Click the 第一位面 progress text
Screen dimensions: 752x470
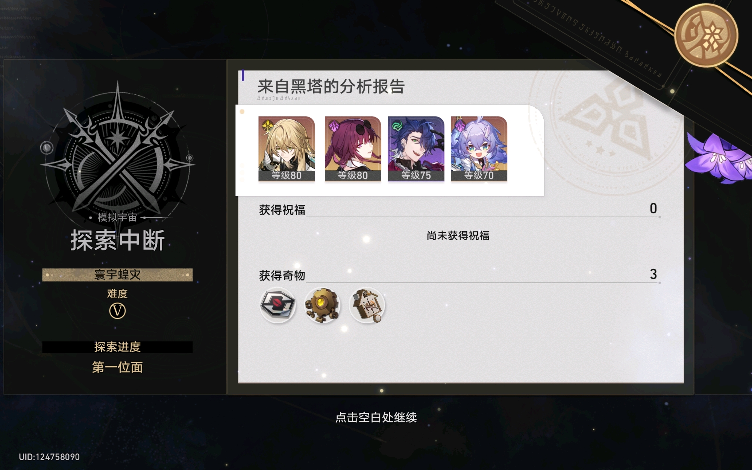point(117,367)
